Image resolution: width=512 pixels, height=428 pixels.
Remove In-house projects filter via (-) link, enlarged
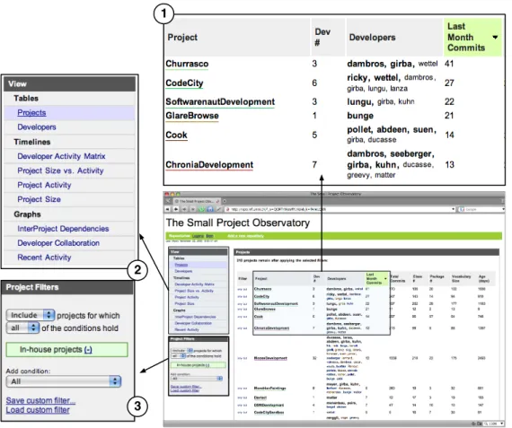[88, 350]
